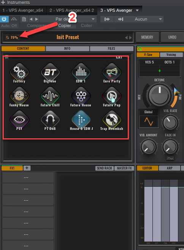Open the EDM 1 category icon
The height and width of the screenshot is (250, 184).
point(81,72)
